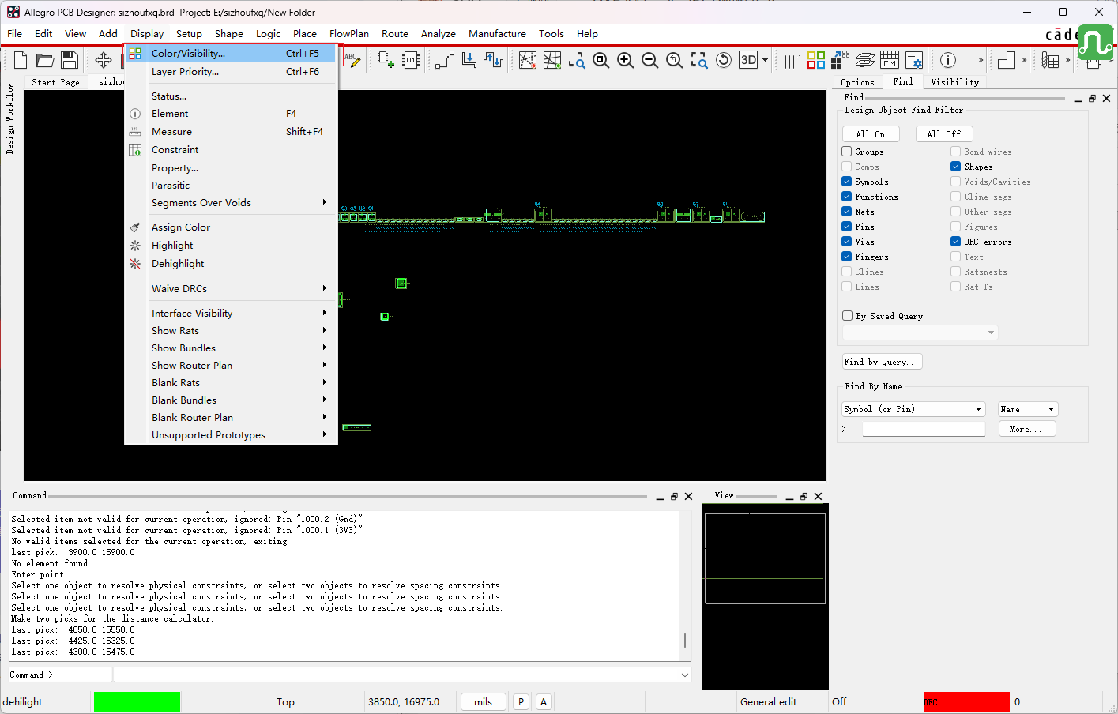Click the More... button

pos(1027,429)
